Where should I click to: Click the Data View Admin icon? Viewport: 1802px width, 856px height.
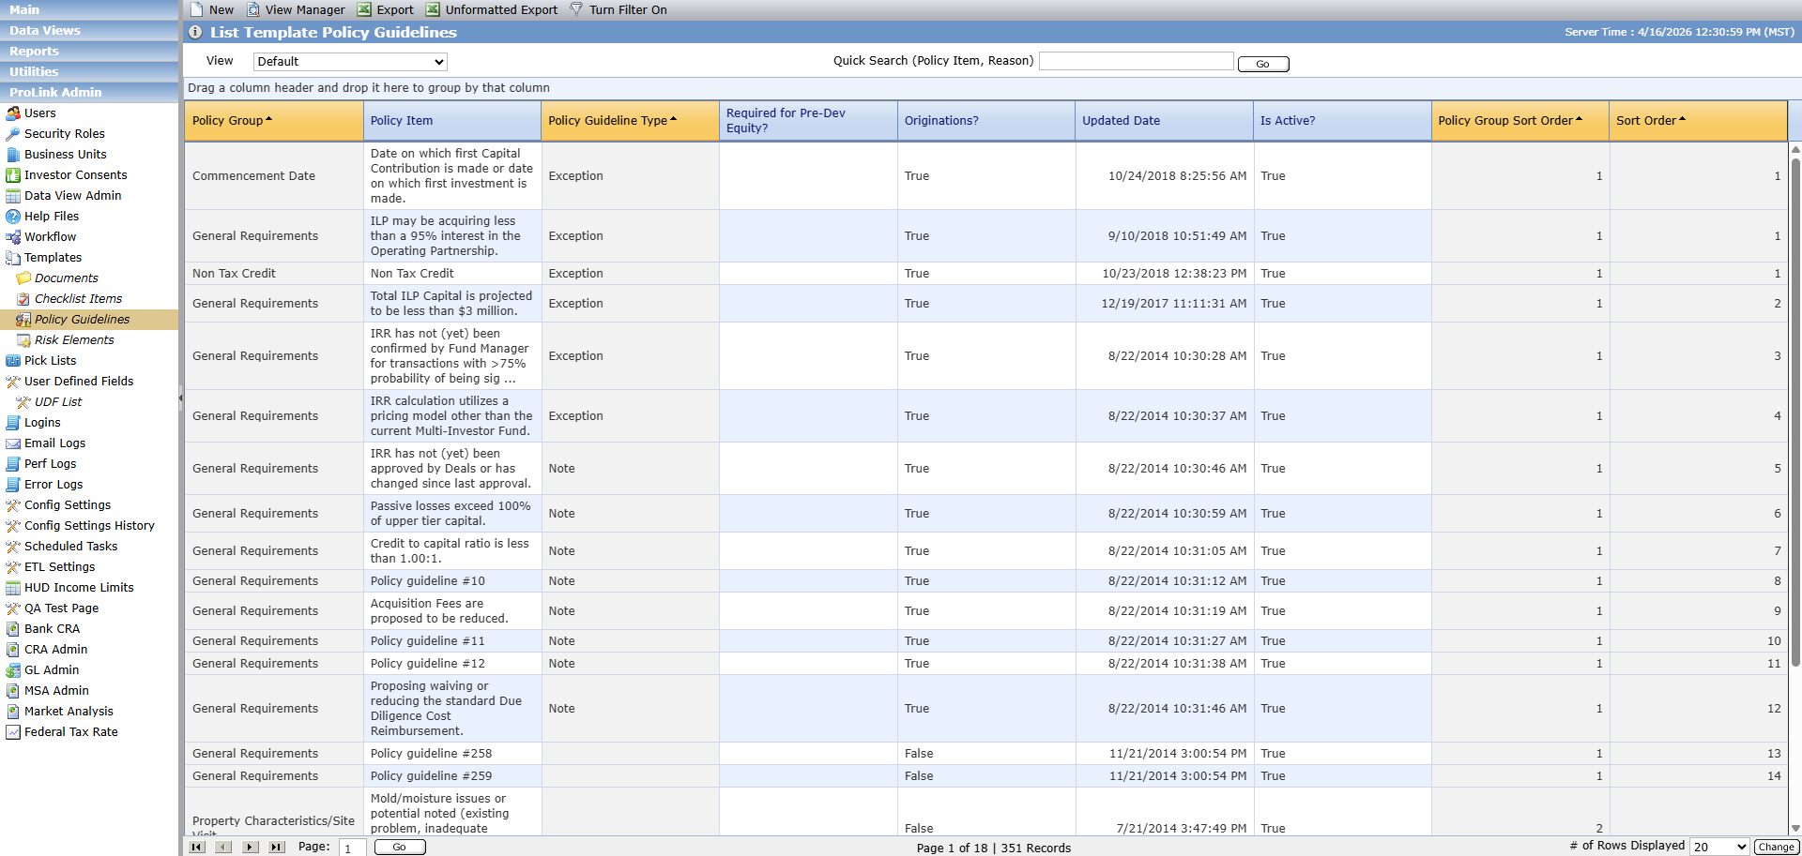click(13, 196)
